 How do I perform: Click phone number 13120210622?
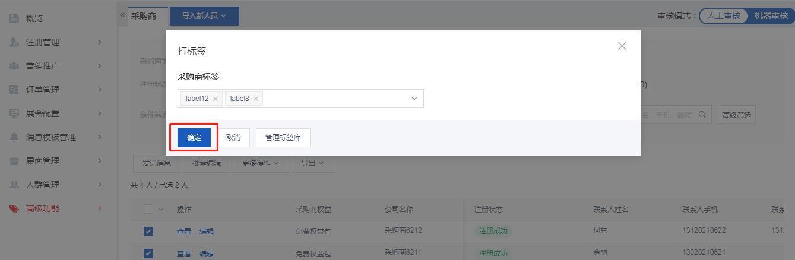(704, 230)
